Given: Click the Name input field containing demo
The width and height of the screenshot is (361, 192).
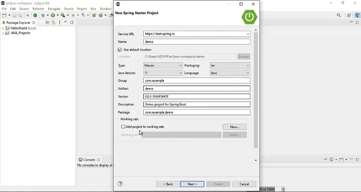Looking at the screenshot, I should 197,42.
